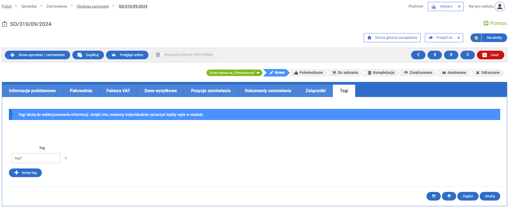The width and height of the screenshot is (508, 207).
Task: Set order status to Potwierdzone in status bar
Action: 308,73
